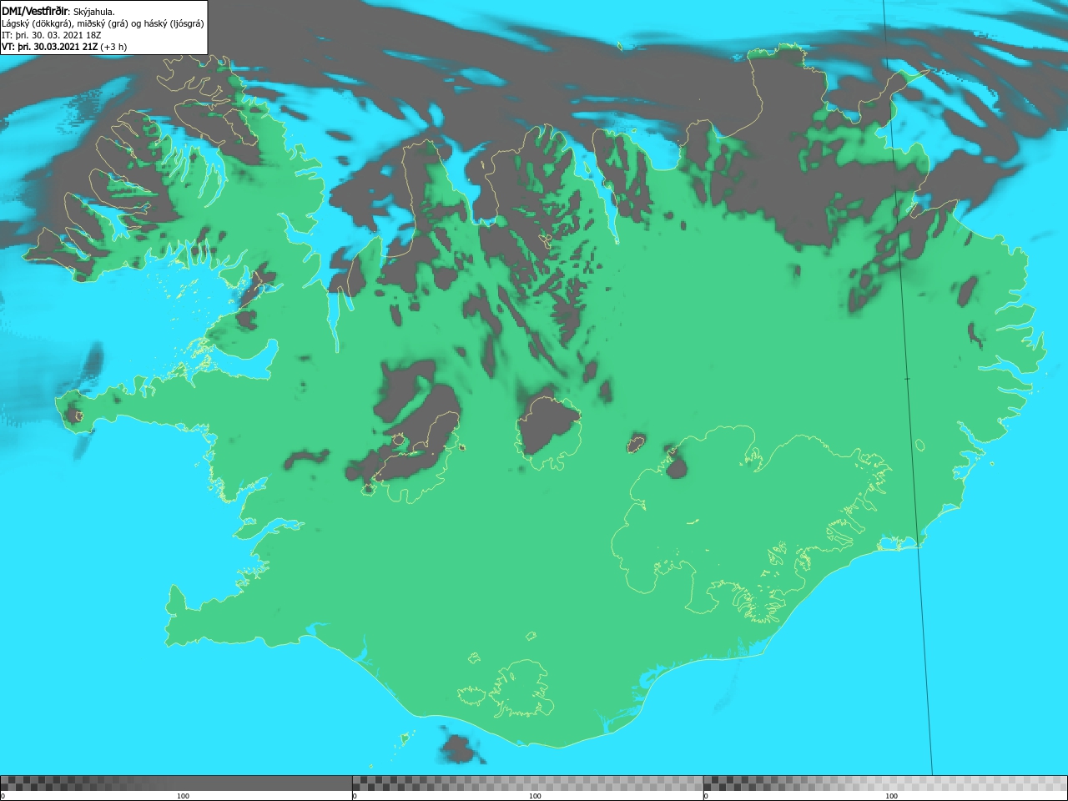Click the '100' label under the light-gray scale
Screen dimensions: 1068x801
891,796
